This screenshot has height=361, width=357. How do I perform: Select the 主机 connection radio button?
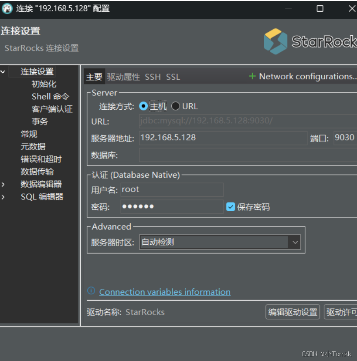pyautogui.click(x=143, y=106)
